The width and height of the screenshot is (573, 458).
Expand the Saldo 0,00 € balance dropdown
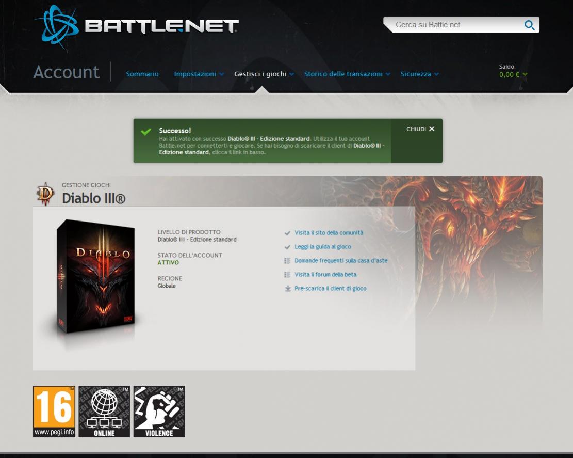(x=513, y=75)
